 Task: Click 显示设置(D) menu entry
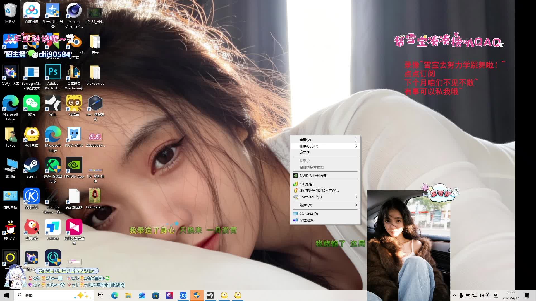click(x=309, y=213)
